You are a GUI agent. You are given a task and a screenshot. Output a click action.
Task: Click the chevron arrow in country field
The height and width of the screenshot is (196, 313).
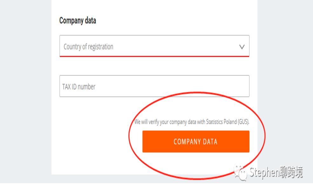tap(242, 47)
